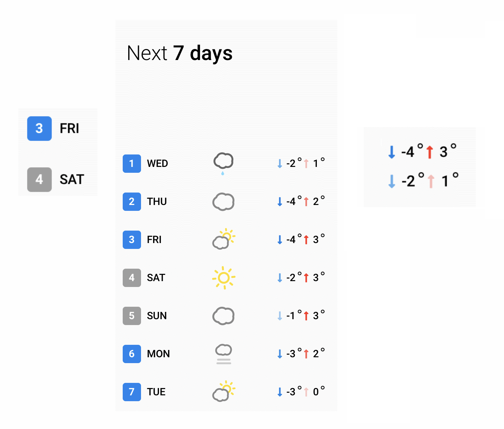Select the blue day 1 badge next to WED
The image size is (504, 429).
click(131, 164)
